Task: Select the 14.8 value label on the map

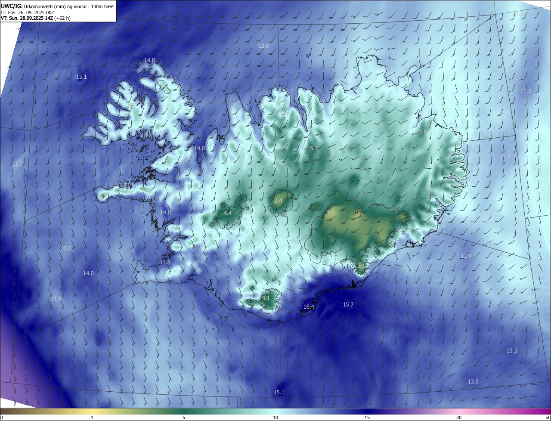Action: 149,60
